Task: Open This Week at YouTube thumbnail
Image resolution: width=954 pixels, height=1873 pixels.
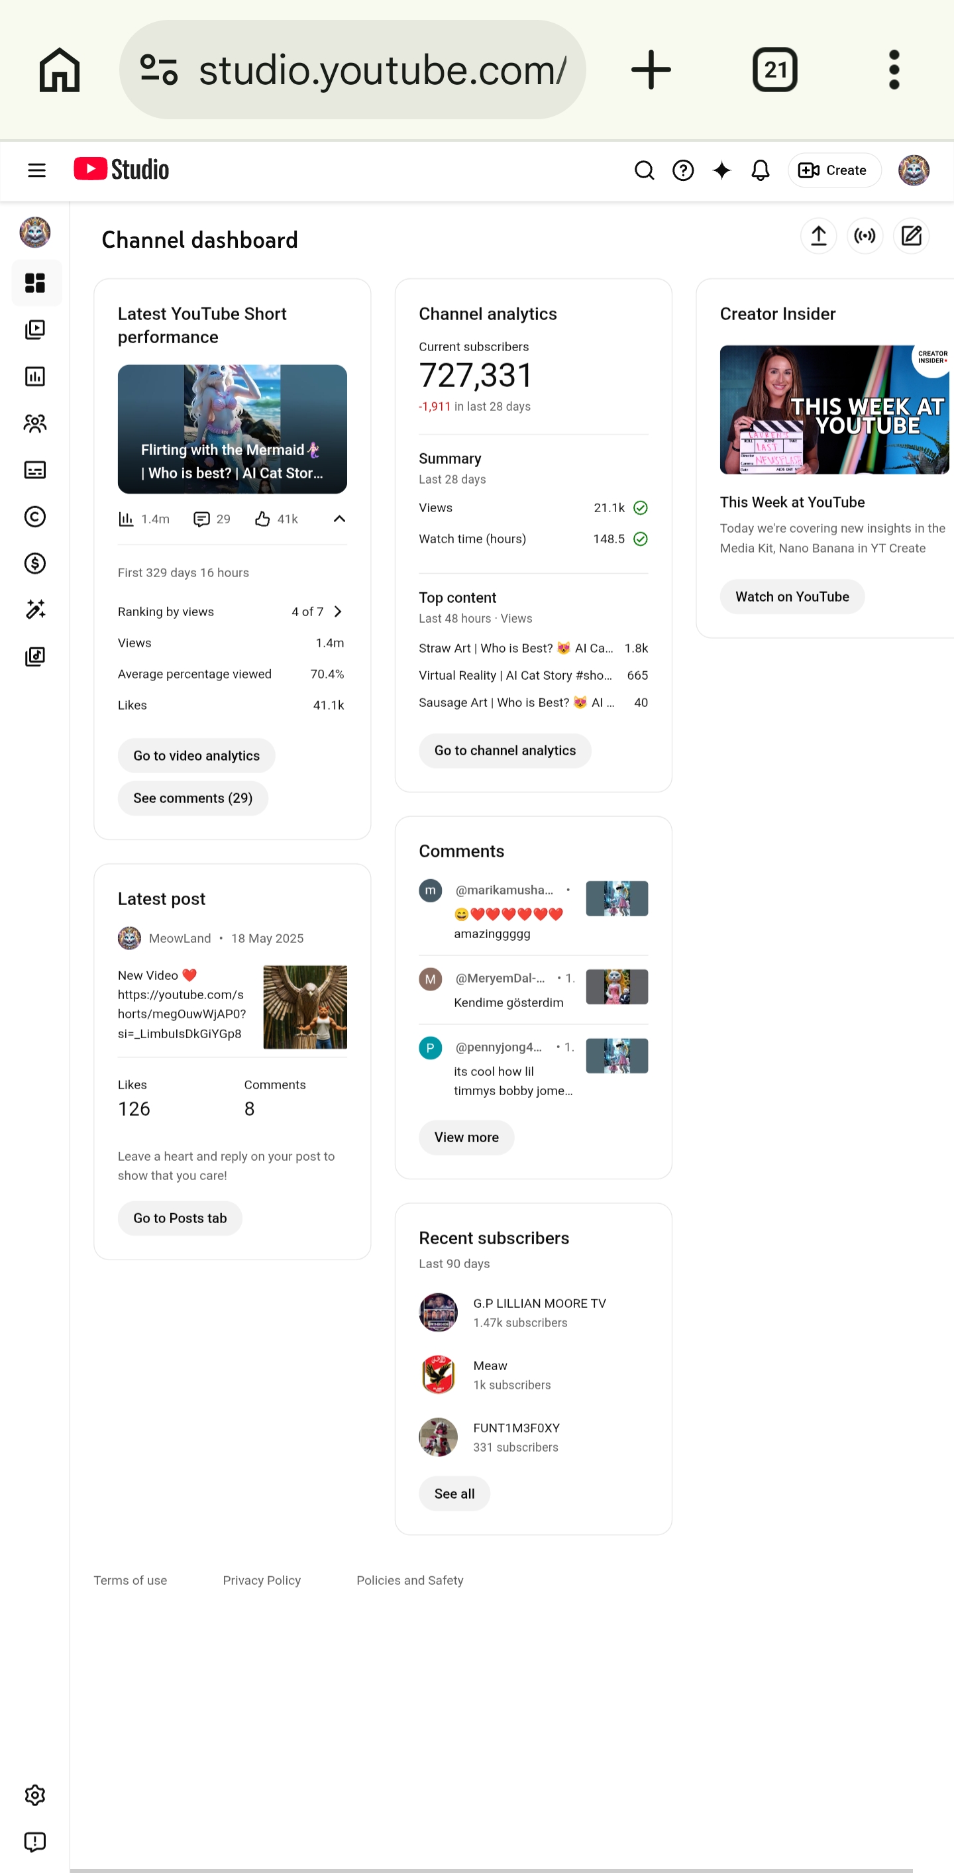Action: pyautogui.click(x=834, y=409)
